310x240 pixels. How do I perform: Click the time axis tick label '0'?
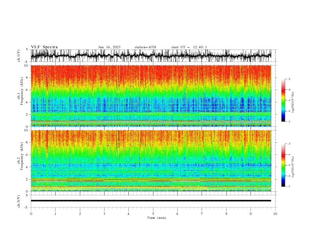31,214
